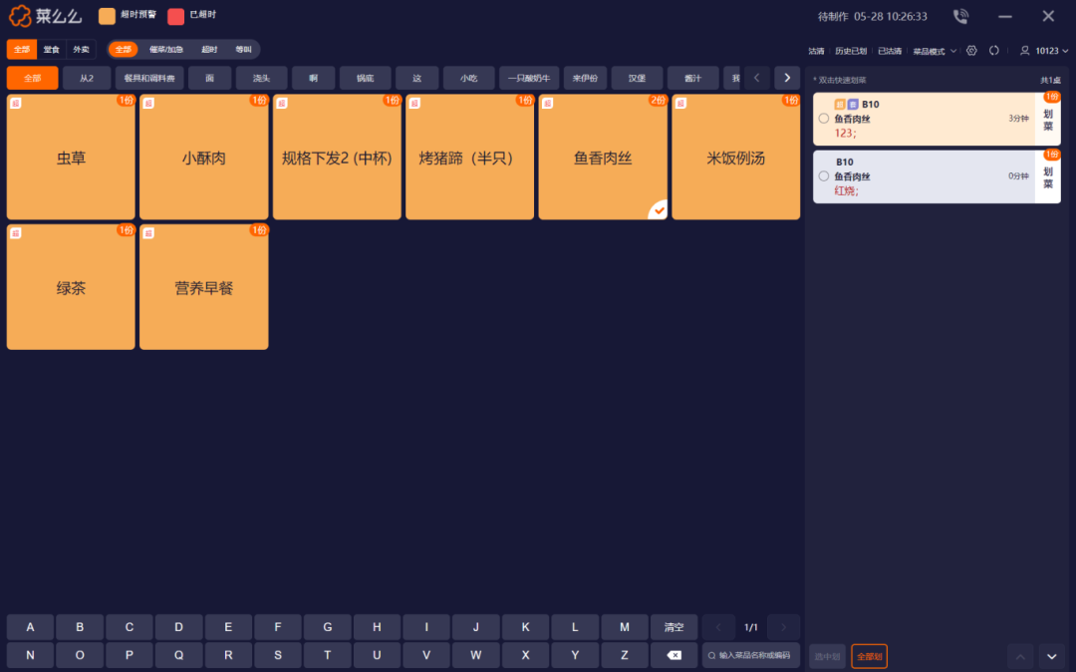Viewport: 1076px width, 672px height.
Task: Click the 选中划 button
Action: click(x=827, y=657)
